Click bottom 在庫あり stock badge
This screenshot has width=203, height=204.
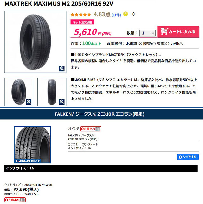coord(15,200)
